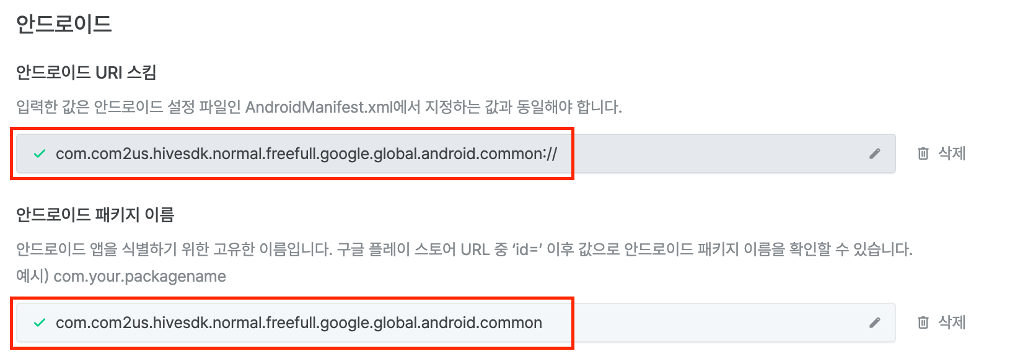Click the green checkmark in URI scheme field

pos(40,154)
